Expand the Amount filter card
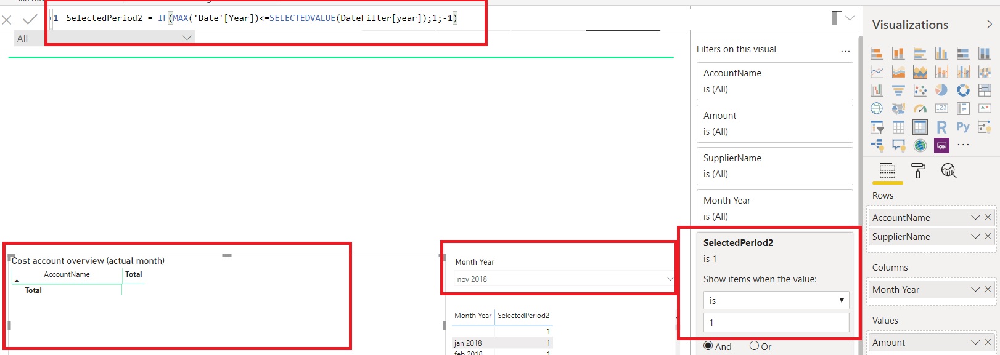Viewport: 1000px width, 355px height. (774, 124)
